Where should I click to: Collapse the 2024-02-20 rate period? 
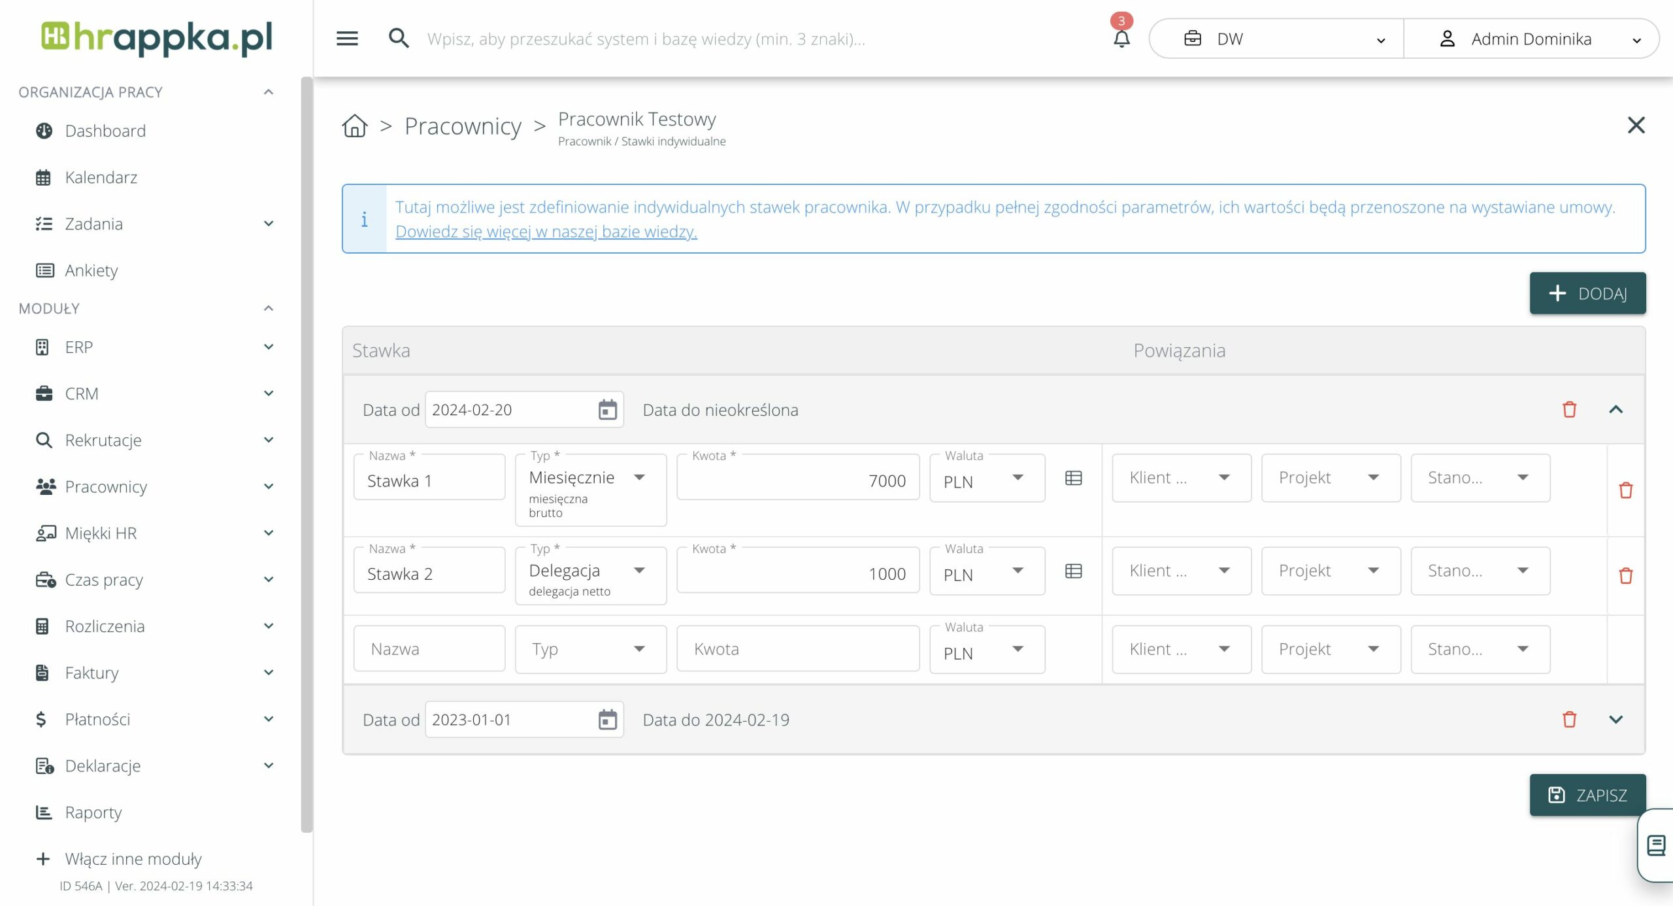pyautogui.click(x=1615, y=410)
